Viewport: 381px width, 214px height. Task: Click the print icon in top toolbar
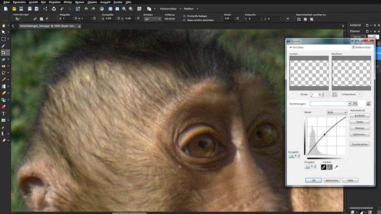click(53, 9)
